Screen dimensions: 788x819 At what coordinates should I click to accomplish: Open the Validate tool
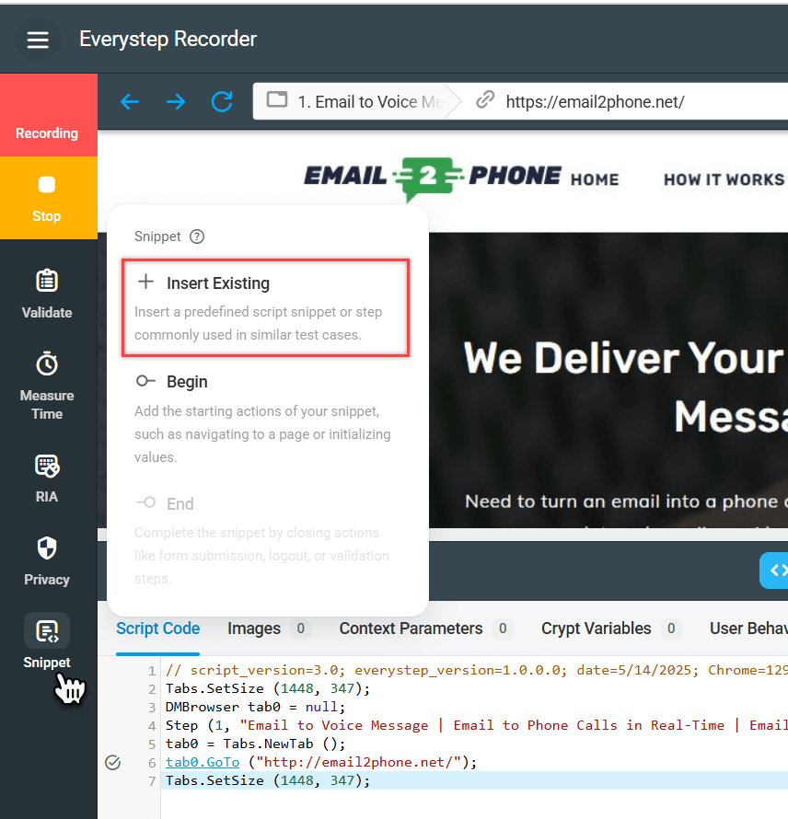(47, 294)
